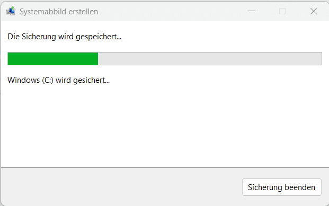
Task: Click the empty white area of the dialog body
Action: 164,126
